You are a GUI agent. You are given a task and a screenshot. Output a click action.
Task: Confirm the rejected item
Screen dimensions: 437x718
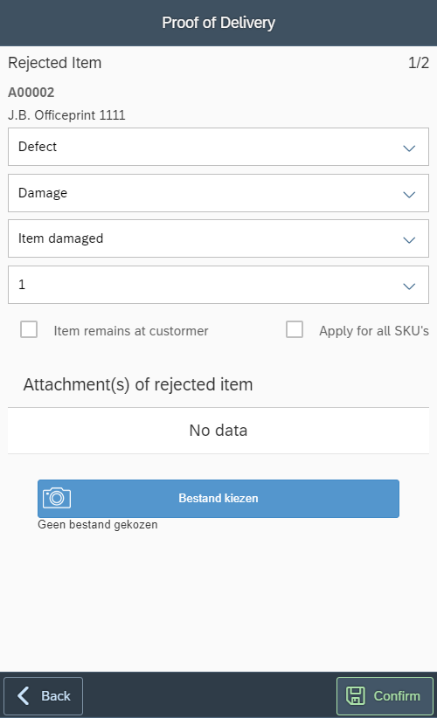pyautogui.click(x=385, y=696)
